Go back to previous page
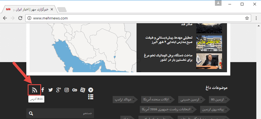261x119 pixels. (x=5, y=18)
